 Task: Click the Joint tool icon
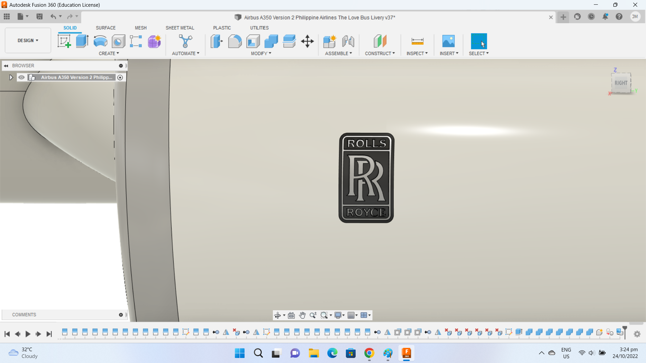pos(348,41)
